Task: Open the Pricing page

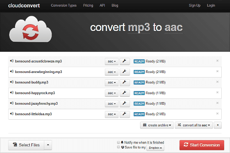Action: [x=88, y=5]
